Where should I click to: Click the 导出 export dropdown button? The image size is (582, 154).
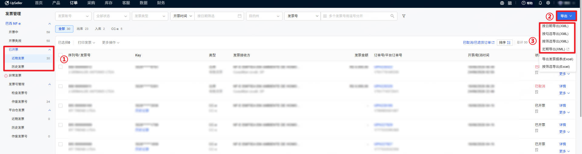566,16
